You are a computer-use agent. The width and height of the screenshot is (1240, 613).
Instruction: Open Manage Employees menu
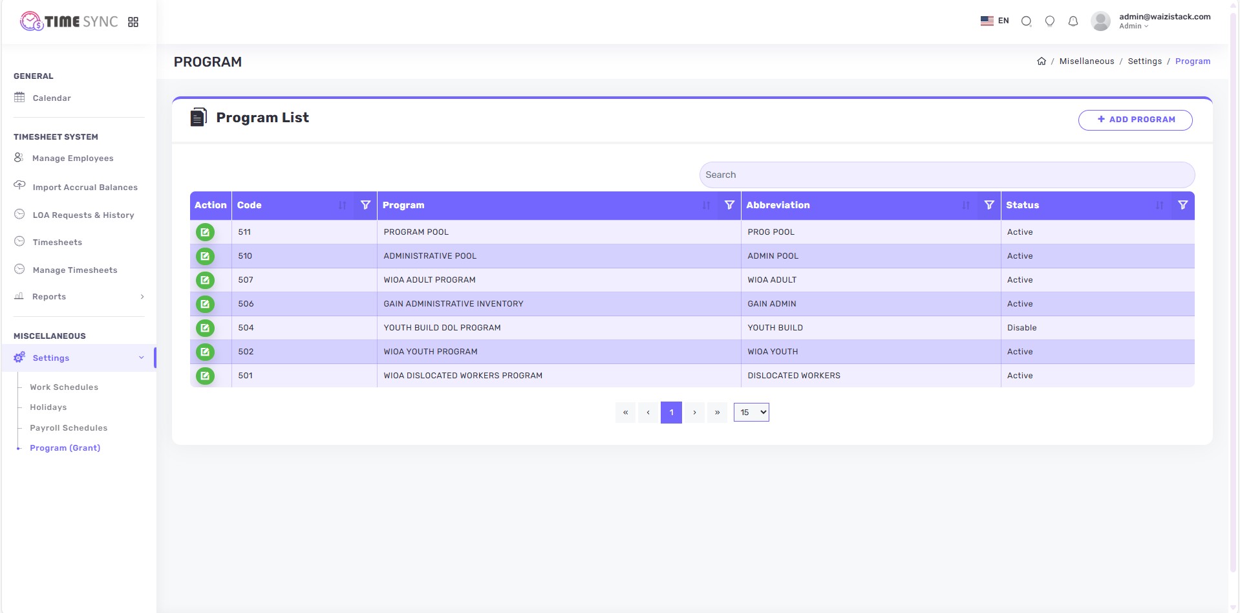point(73,158)
